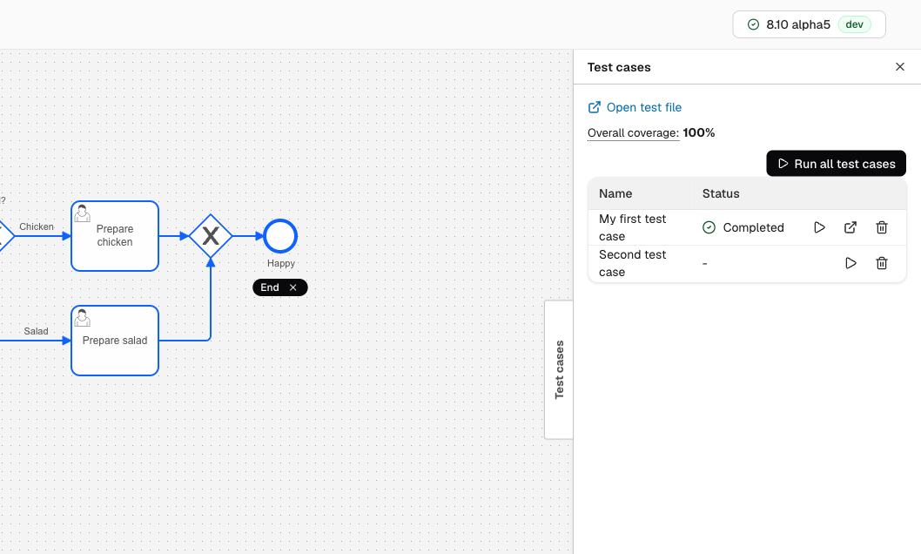Click the Test cases panel title
Screen dimensions: 921x554
point(619,67)
